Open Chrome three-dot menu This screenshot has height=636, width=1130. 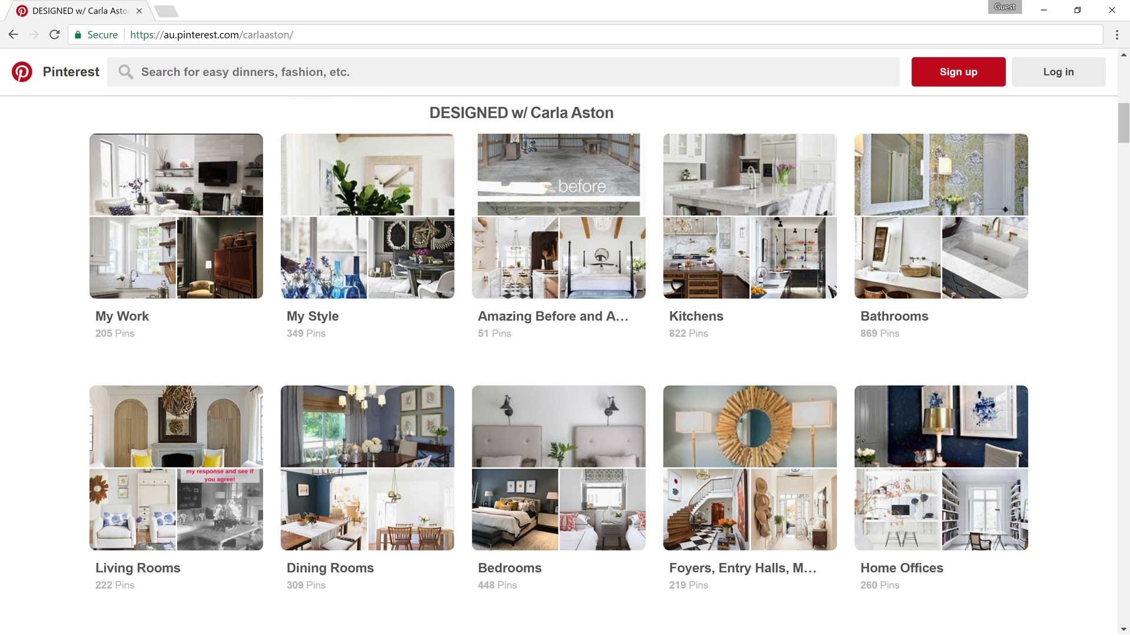coord(1116,35)
